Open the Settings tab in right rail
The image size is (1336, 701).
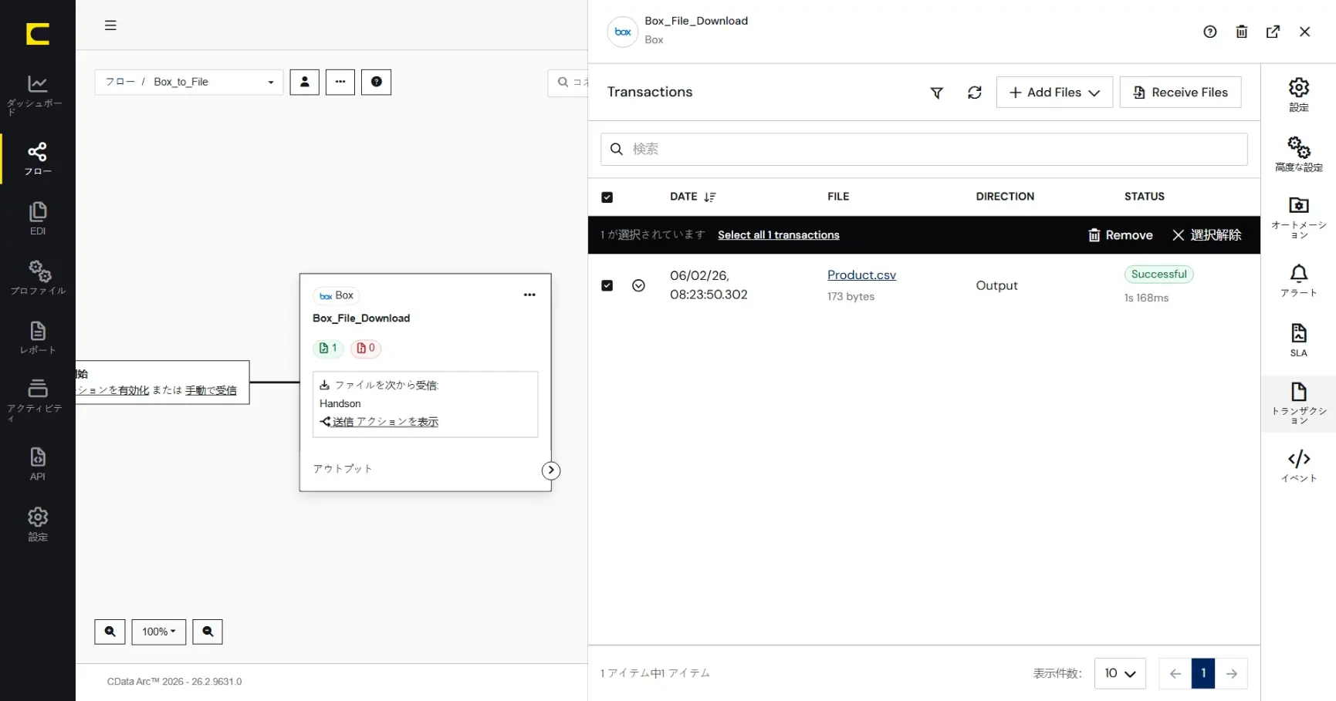pos(1299,95)
